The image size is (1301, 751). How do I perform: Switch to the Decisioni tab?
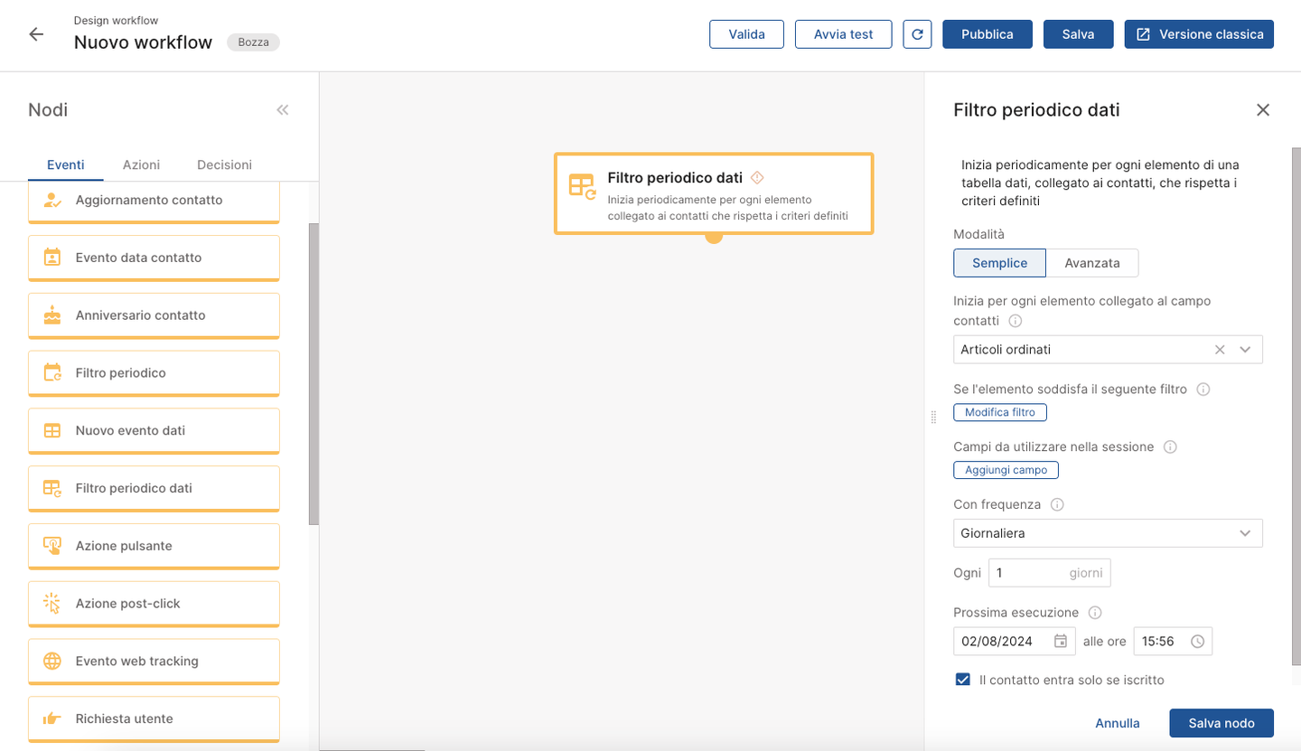(x=224, y=164)
